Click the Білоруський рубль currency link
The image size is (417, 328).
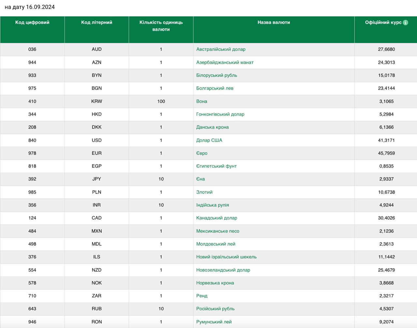pyautogui.click(x=216, y=75)
